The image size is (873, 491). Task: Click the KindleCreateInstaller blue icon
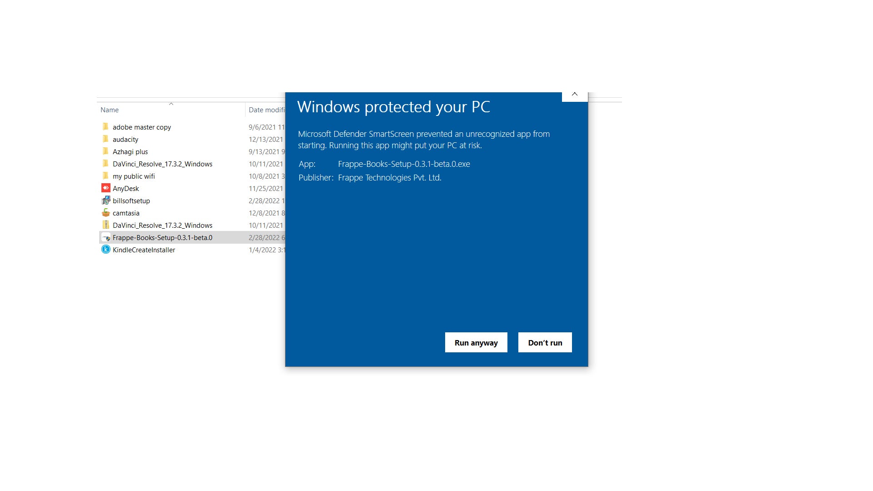(105, 250)
